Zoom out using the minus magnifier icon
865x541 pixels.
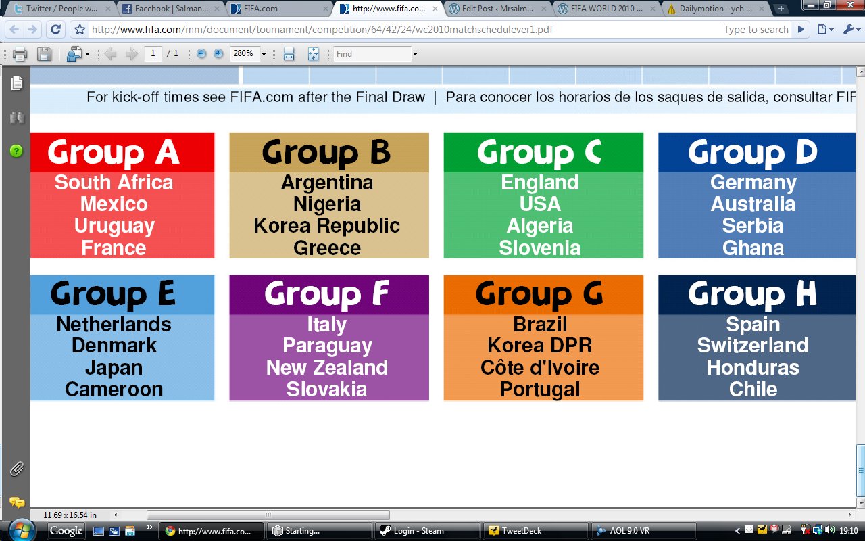coord(202,53)
